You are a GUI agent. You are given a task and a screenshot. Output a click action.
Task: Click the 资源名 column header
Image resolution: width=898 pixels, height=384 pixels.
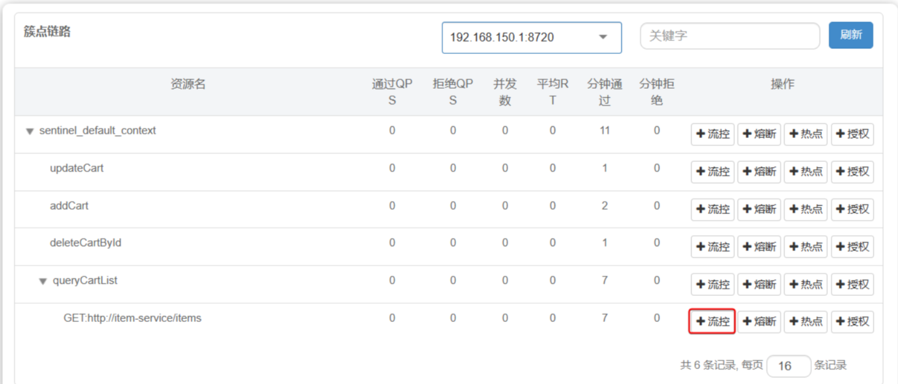click(x=188, y=85)
